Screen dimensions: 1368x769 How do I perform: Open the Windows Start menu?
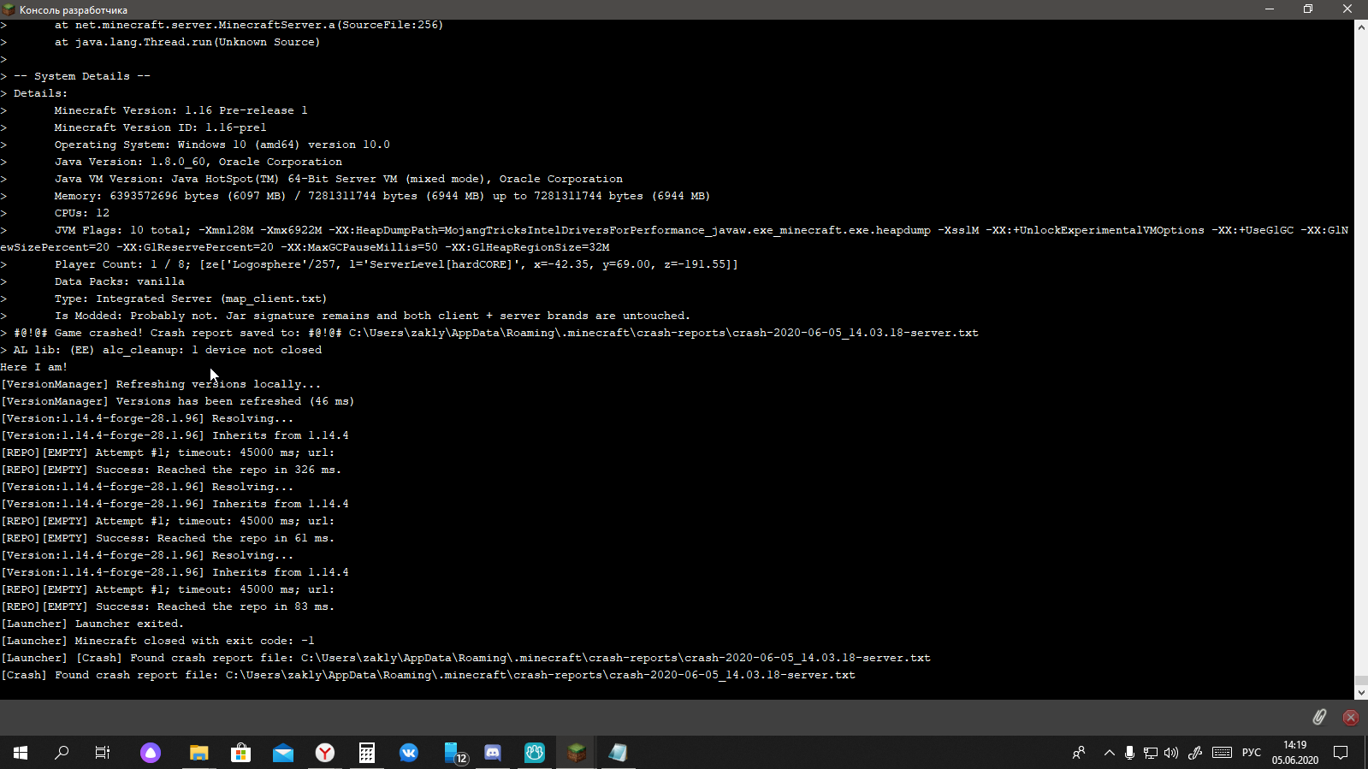(21, 753)
